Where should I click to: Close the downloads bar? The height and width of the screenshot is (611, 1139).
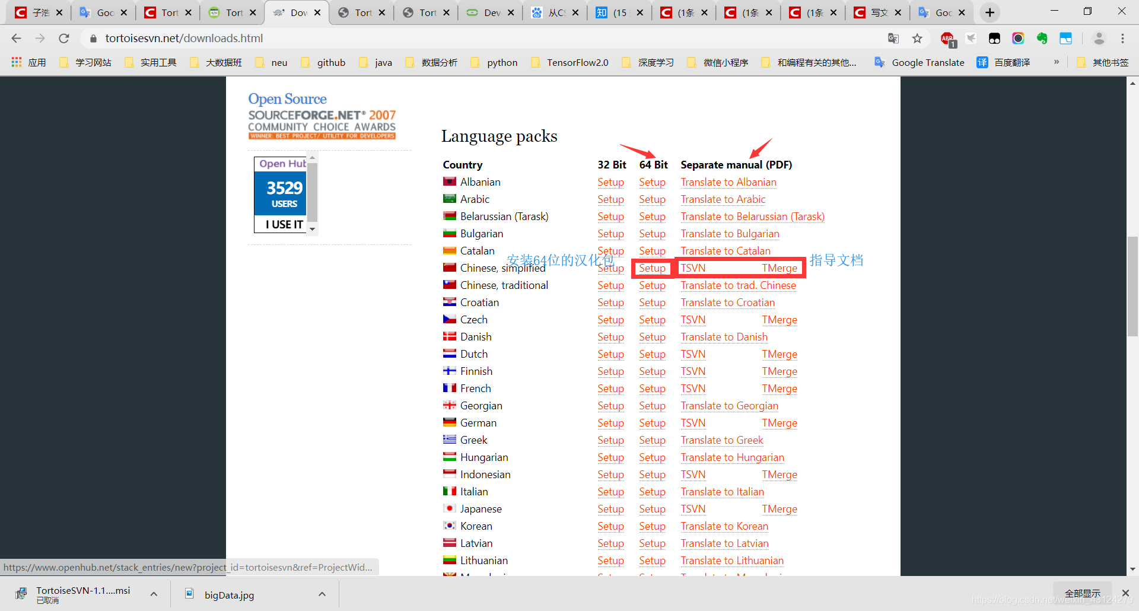click(x=1125, y=593)
